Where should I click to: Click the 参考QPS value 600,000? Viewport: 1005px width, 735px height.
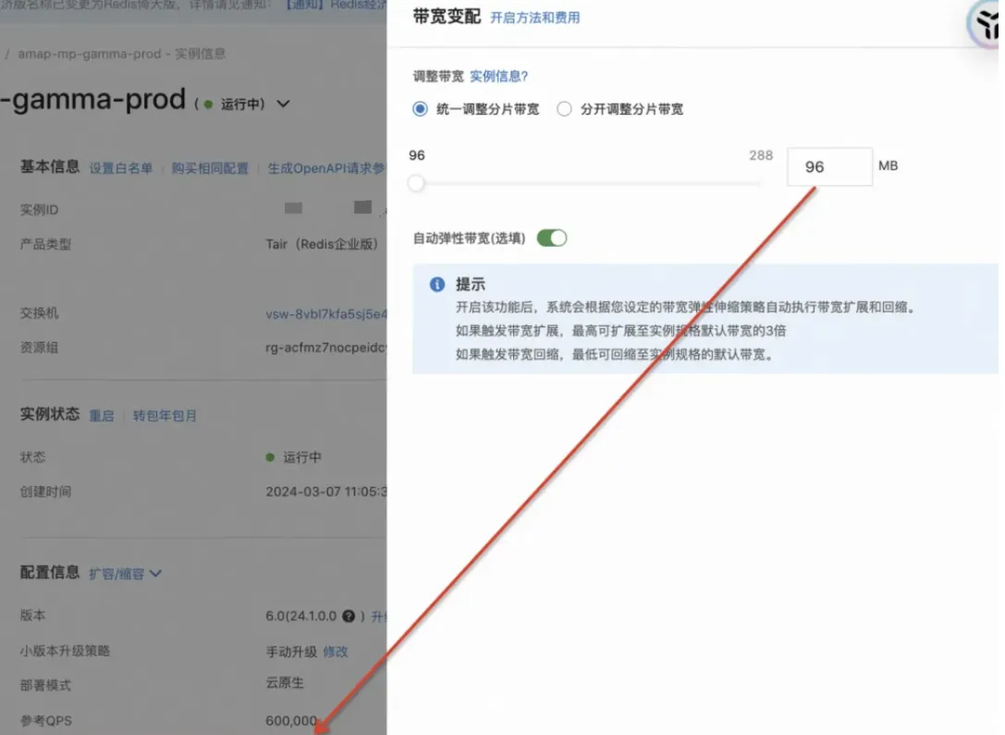291,721
